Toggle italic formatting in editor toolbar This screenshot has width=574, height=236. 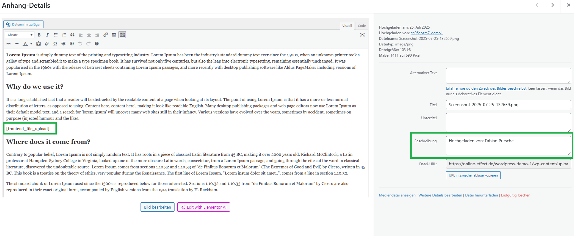[47, 35]
